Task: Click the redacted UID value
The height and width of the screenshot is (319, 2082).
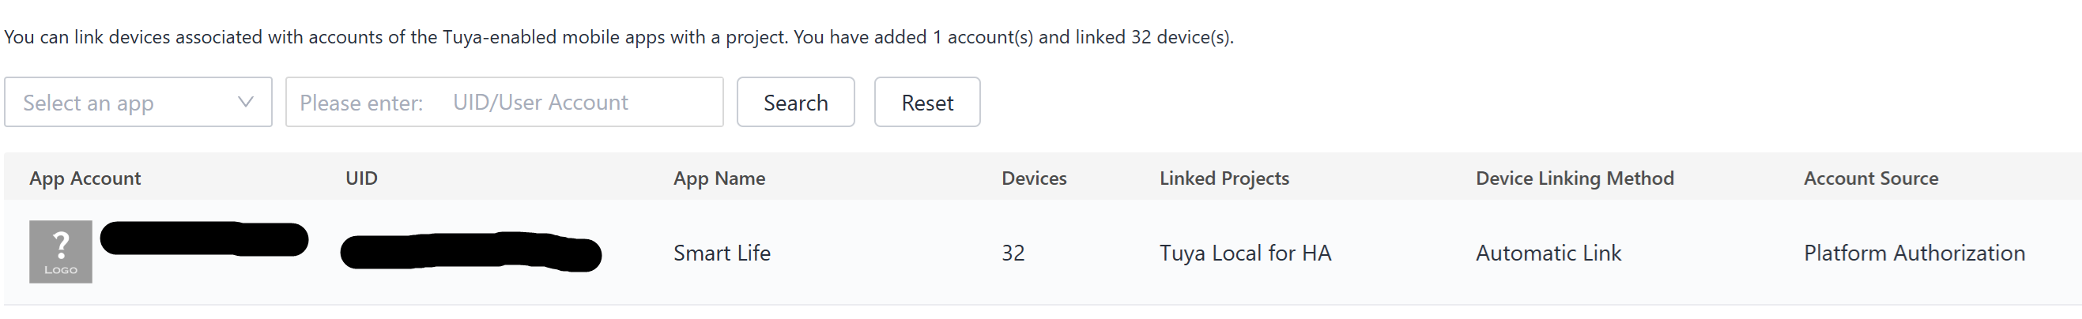Action: [x=471, y=251]
